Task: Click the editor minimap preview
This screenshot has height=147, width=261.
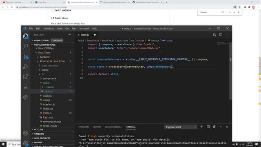Action: pos(223,44)
